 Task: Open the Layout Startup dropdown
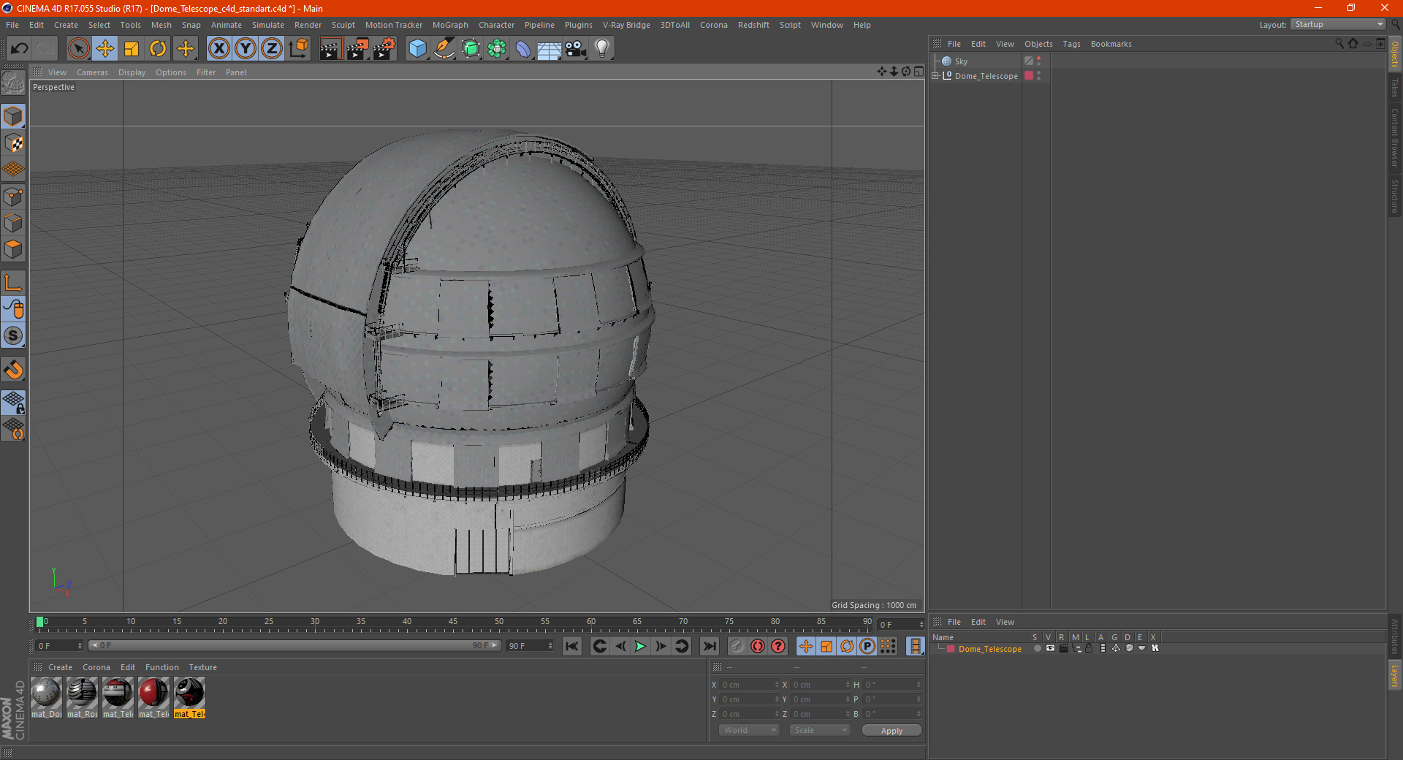point(1339,25)
